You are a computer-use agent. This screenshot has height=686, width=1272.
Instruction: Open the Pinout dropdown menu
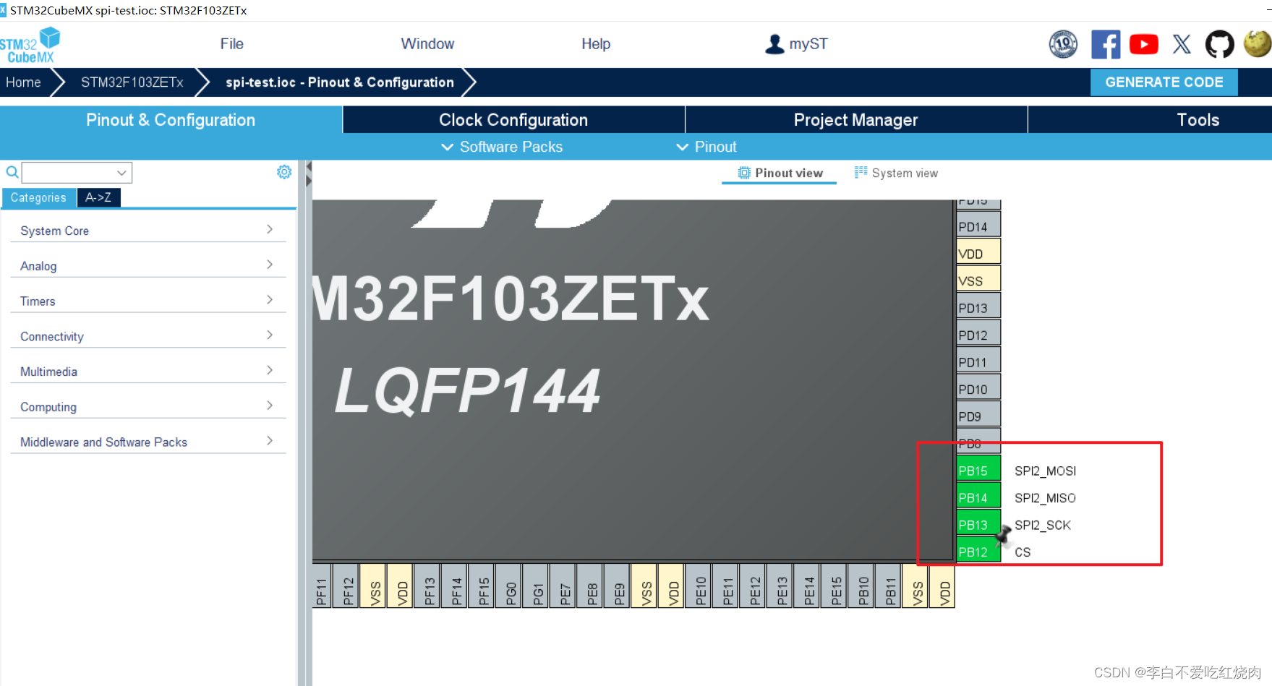[707, 147]
